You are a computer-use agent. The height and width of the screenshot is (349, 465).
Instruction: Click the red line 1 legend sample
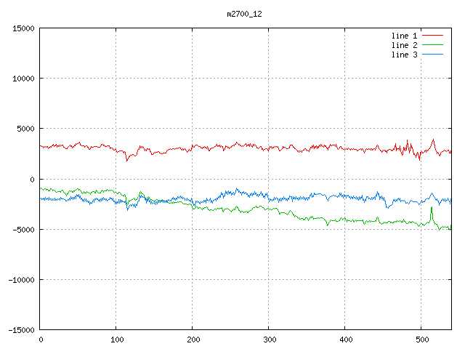432,36
